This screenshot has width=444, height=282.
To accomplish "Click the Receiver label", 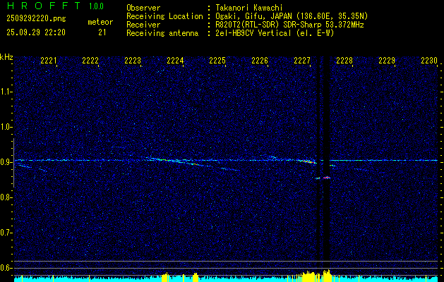I will [143, 25].
